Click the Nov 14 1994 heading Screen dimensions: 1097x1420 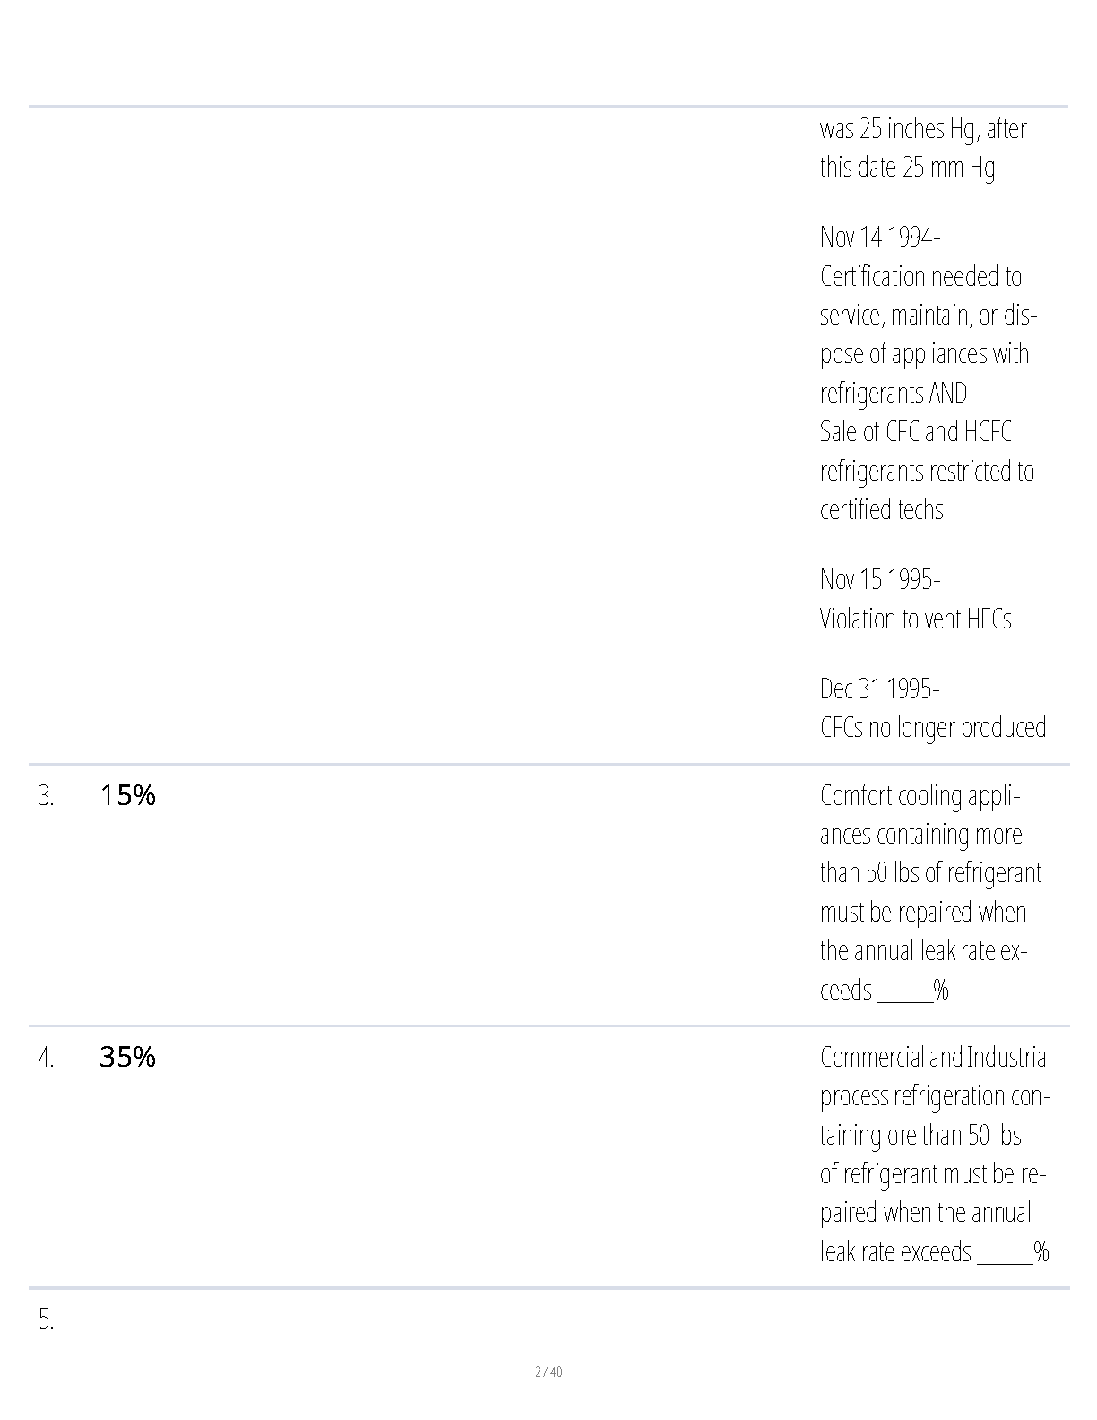point(880,238)
